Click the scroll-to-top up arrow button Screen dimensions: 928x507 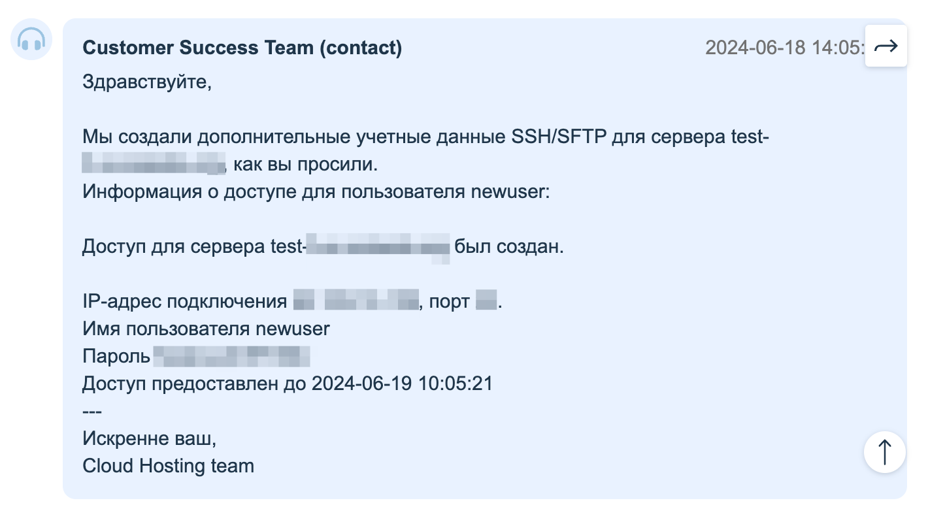point(884,451)
